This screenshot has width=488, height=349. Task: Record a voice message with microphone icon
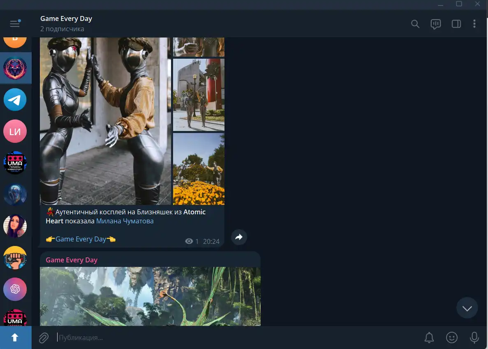(x=474, y=338)
